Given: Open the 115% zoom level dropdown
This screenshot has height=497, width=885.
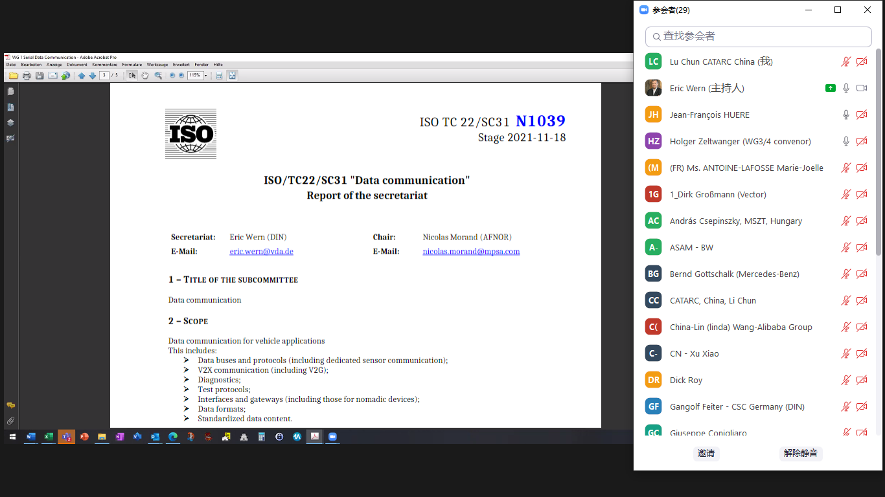Looking at the screenshot, I should click(x=206, y=76).
